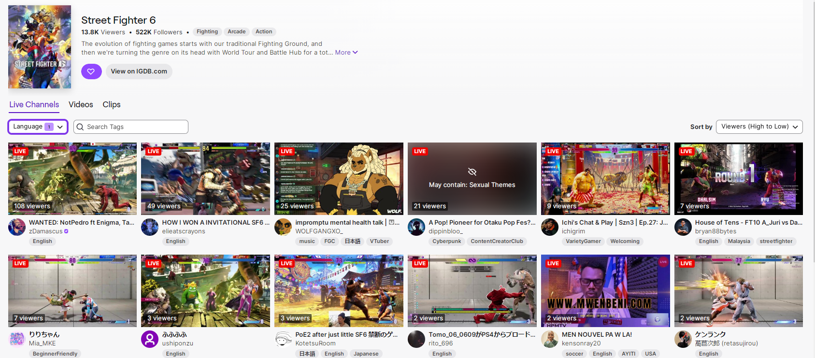Open ichigrim stream thumbnail with 9 viewers

click(605, 179)
